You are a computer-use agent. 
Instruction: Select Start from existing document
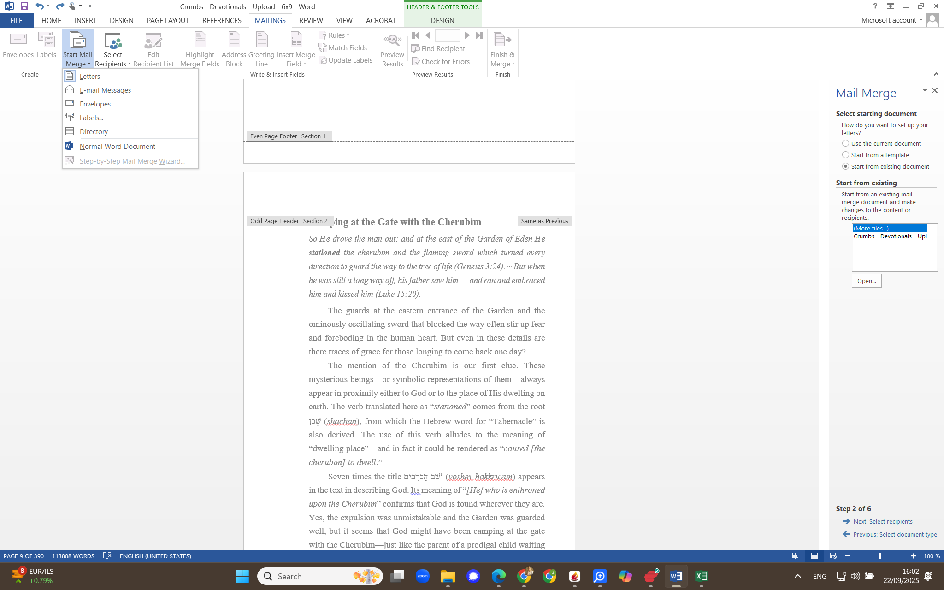coord(846,166)
